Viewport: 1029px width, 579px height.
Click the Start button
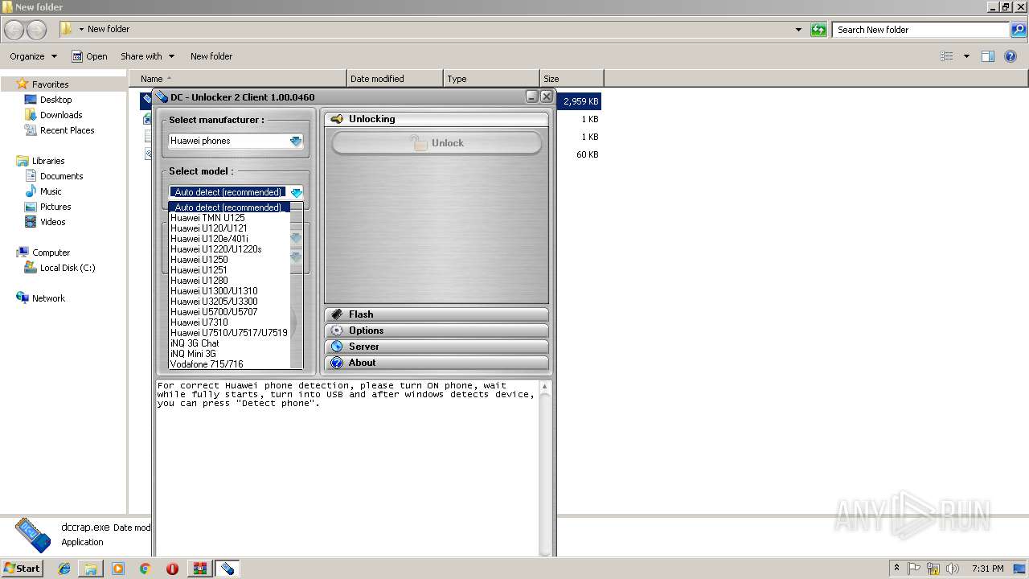pos(22,568)
